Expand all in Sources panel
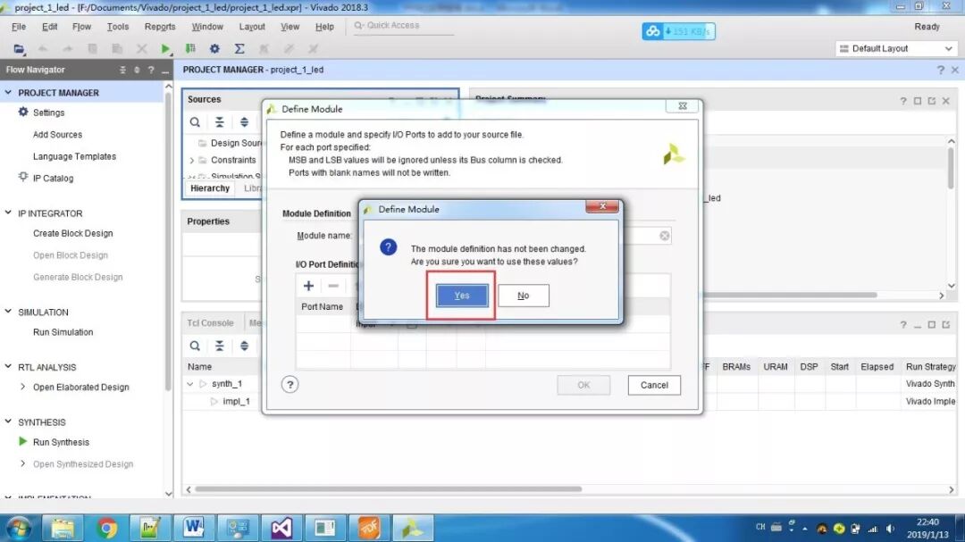This screenshot has width=965, height=542. click(x=244, y=121)
